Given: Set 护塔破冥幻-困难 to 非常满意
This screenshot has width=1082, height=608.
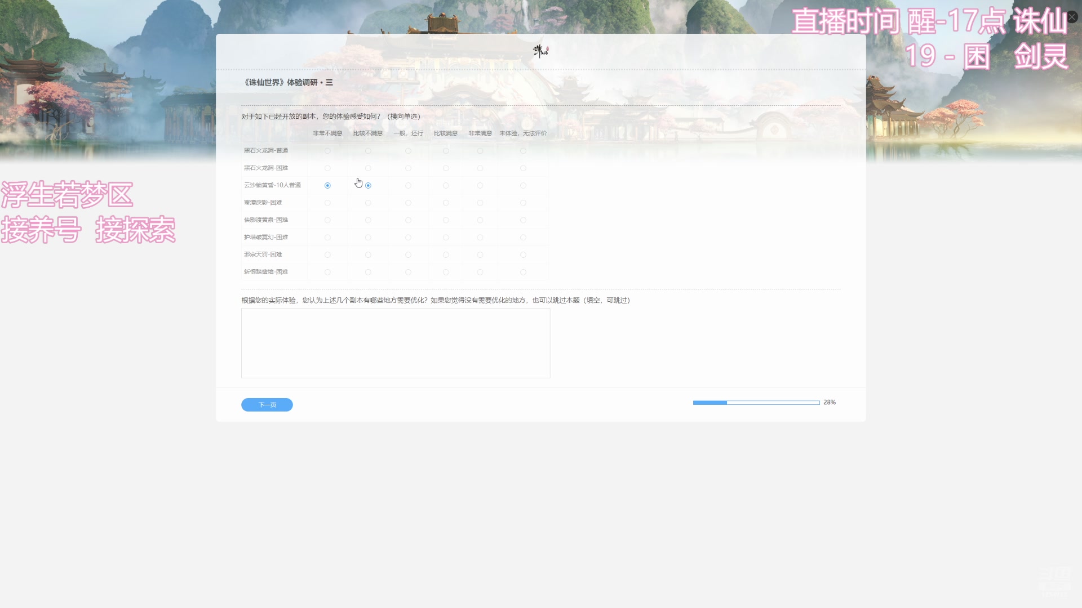Looking at the screenshot, I should 480,238.
